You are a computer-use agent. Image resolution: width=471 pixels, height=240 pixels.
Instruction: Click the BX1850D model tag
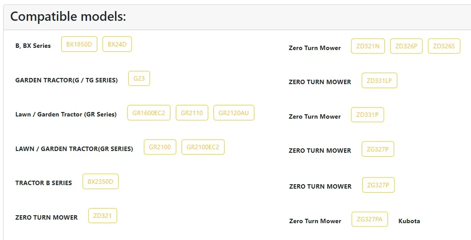tap(79, 44)
